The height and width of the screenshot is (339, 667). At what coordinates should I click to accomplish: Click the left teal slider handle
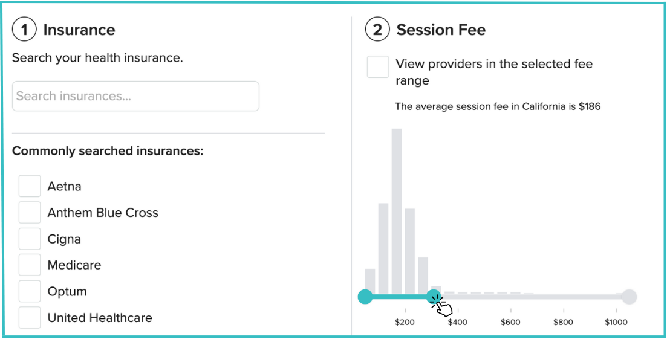point(365,297)
